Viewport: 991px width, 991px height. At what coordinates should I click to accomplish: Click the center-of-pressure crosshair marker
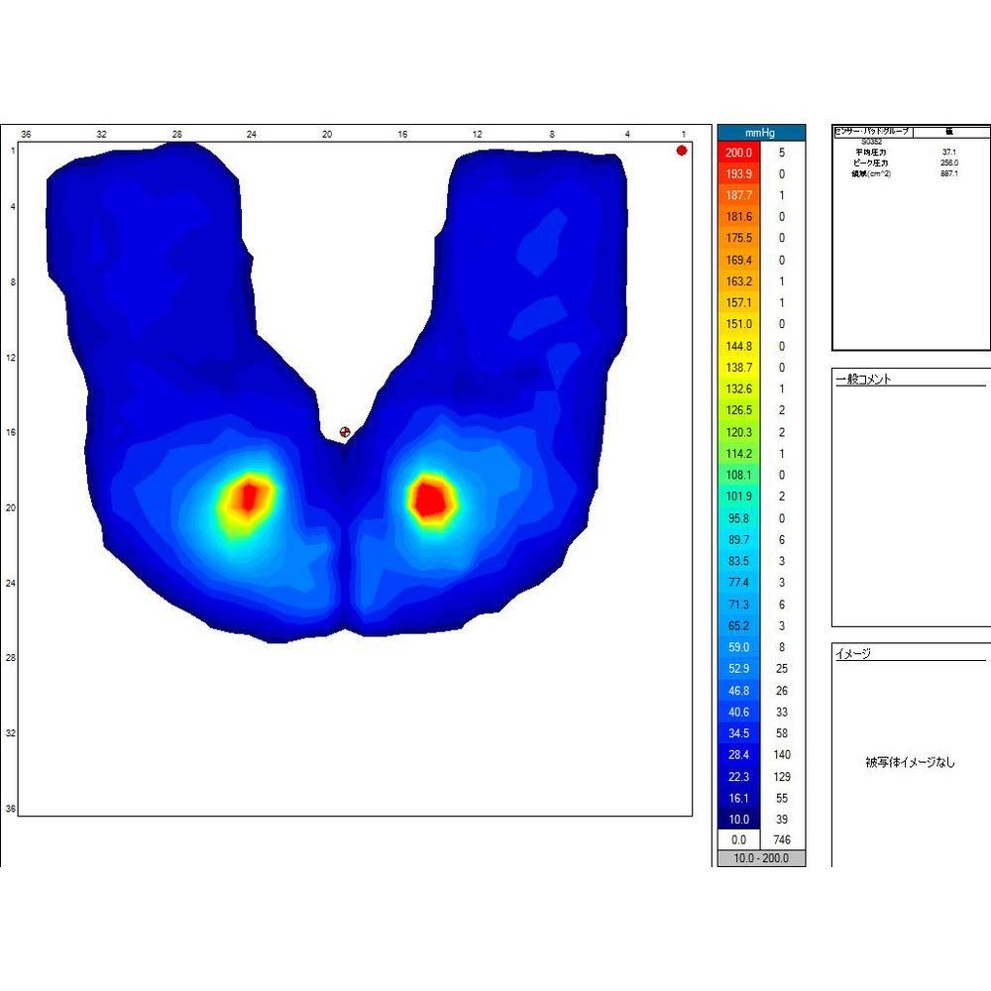(345, 432)
